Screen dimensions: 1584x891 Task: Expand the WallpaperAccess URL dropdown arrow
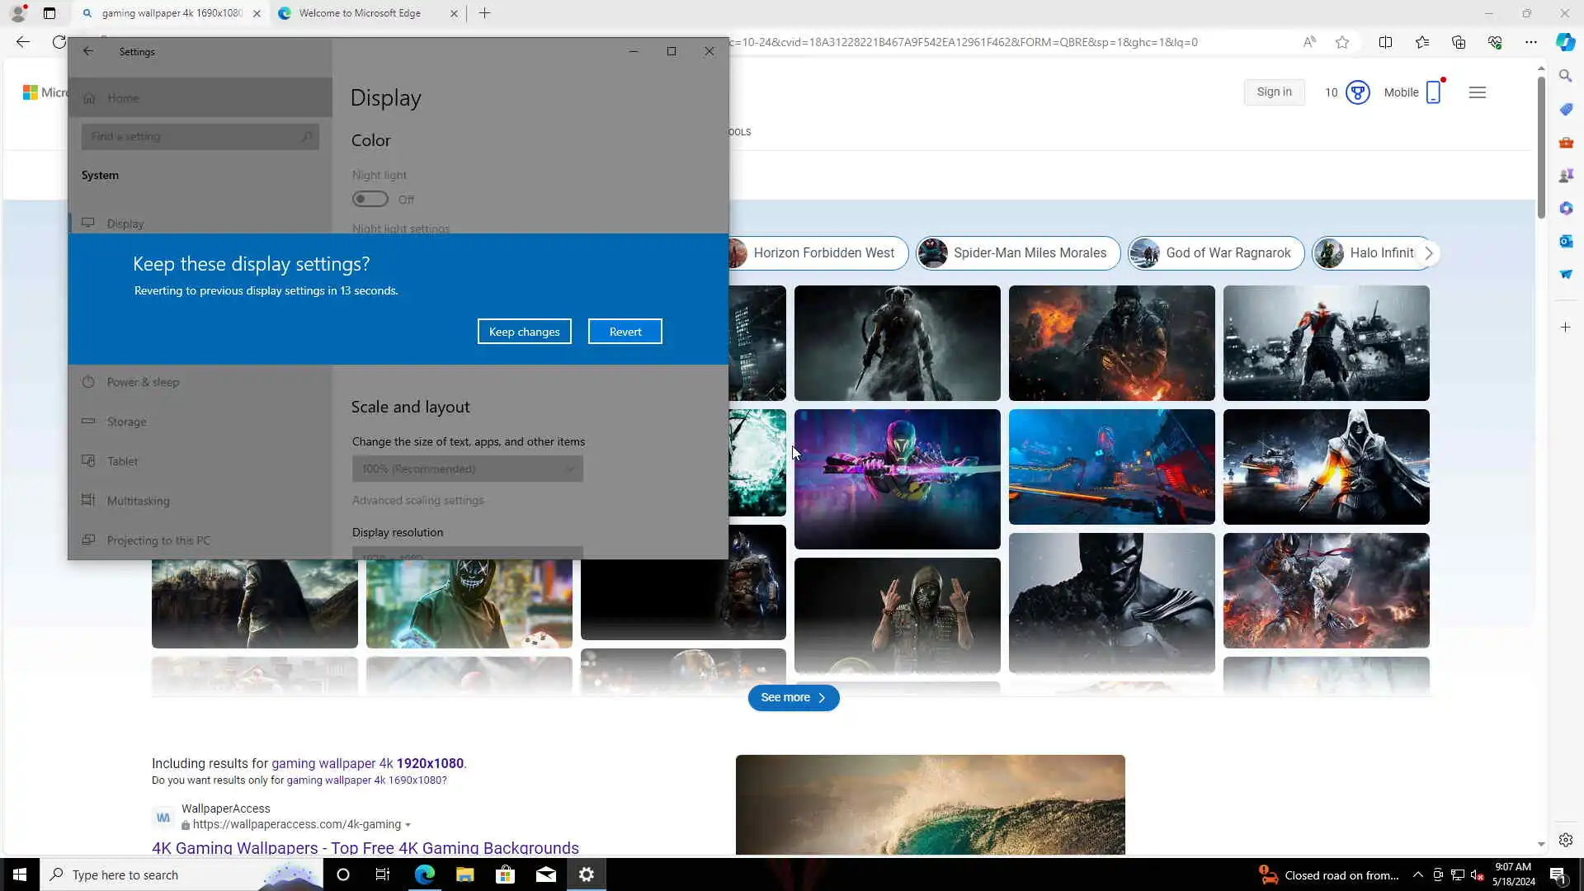408,825
